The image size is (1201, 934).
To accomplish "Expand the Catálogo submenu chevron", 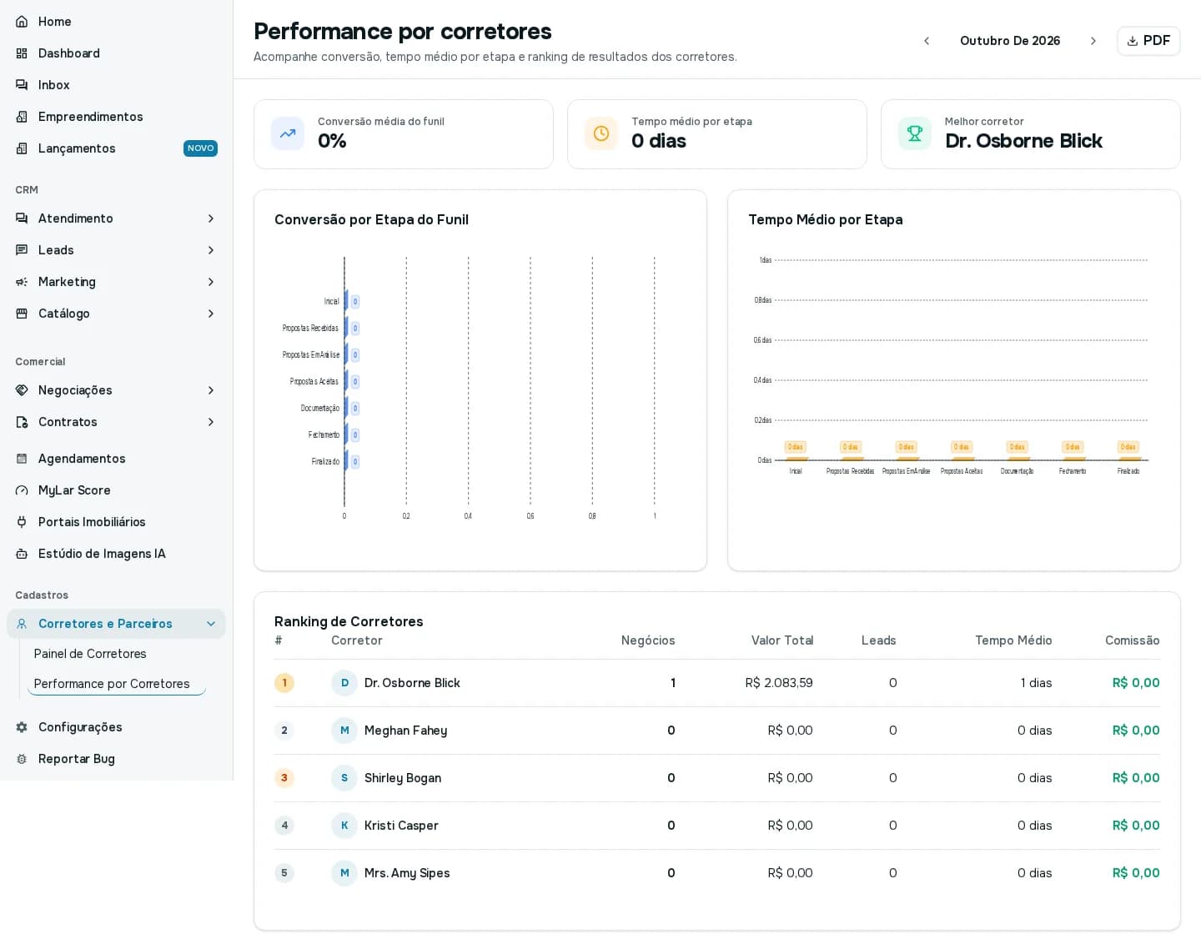I will coord(211,314).
